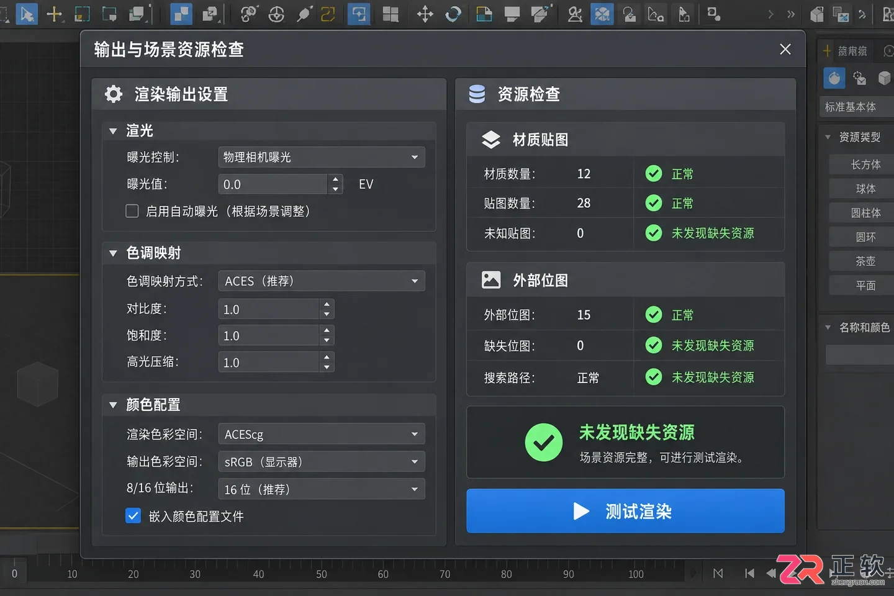Select the circular rotate arrows icon
The height and width of the screenshot is (596, 894).
click(x=453, y=14)
